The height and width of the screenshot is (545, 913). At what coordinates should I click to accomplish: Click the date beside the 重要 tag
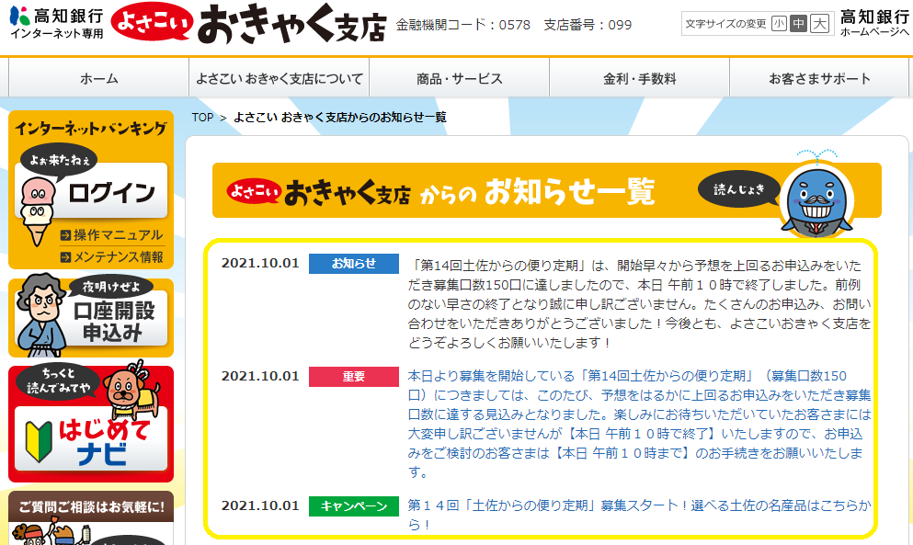pos(260,376)
